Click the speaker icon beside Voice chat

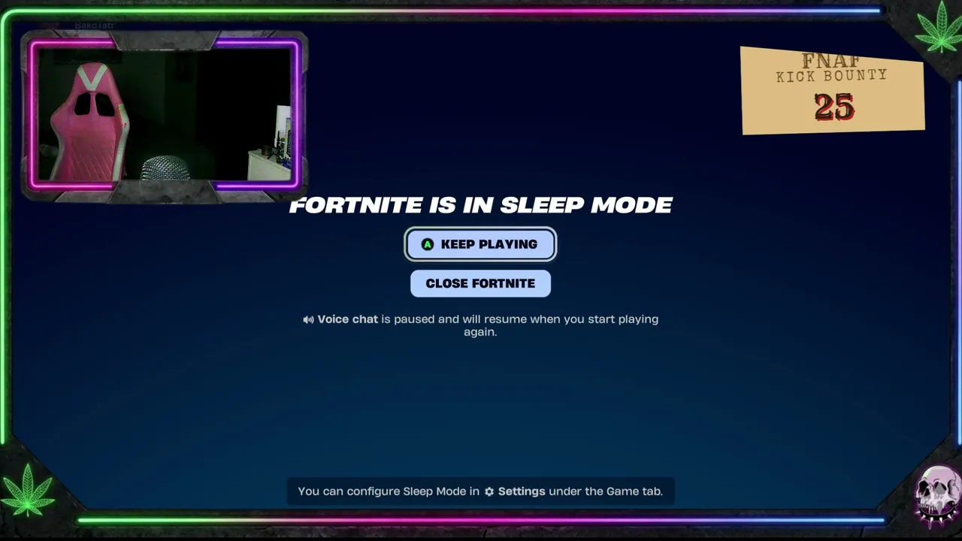point(308,319)
